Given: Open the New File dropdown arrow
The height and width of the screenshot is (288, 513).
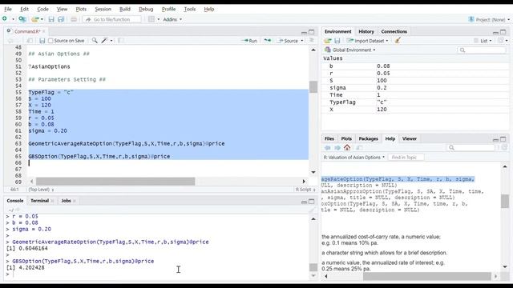Looking at the screenshot, I should (13, 19).
